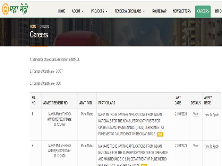
Task: Click Pune Metro cell in row 1
Action: pos(87,114)
